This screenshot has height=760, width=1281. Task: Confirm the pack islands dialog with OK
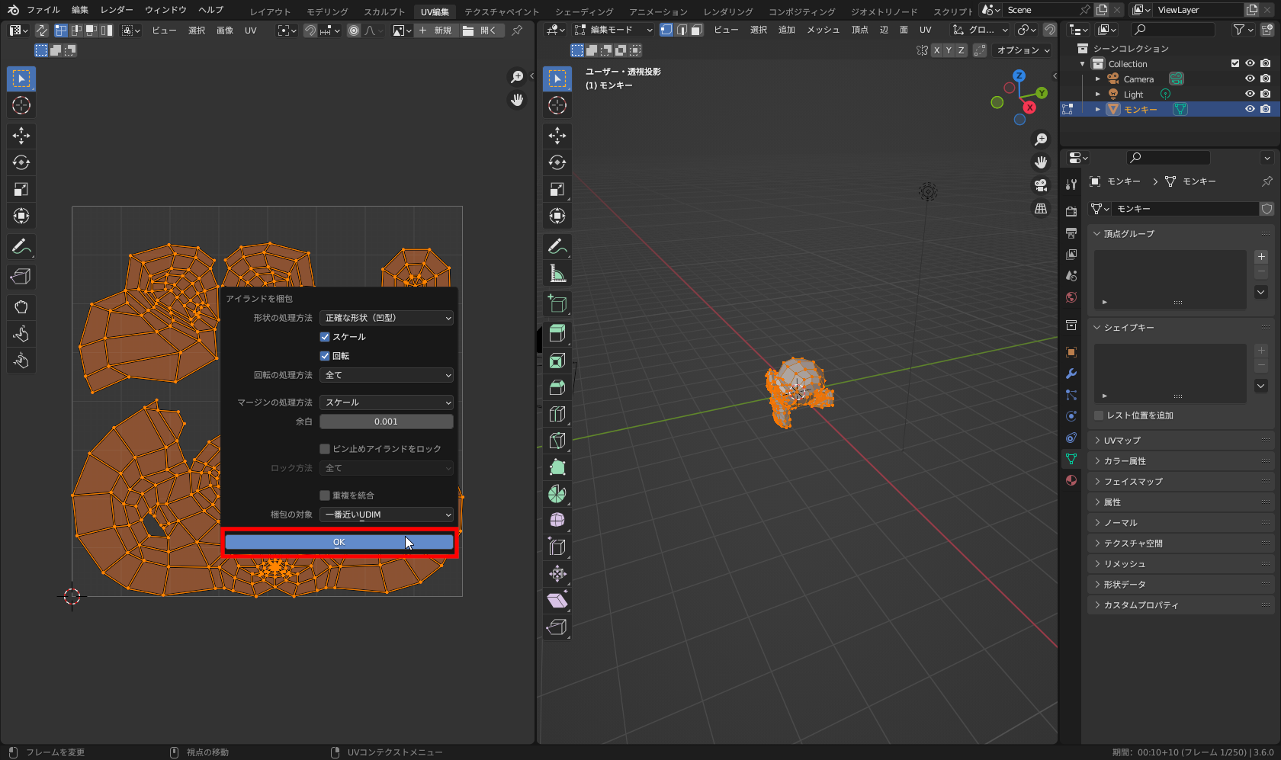(339, 542)
